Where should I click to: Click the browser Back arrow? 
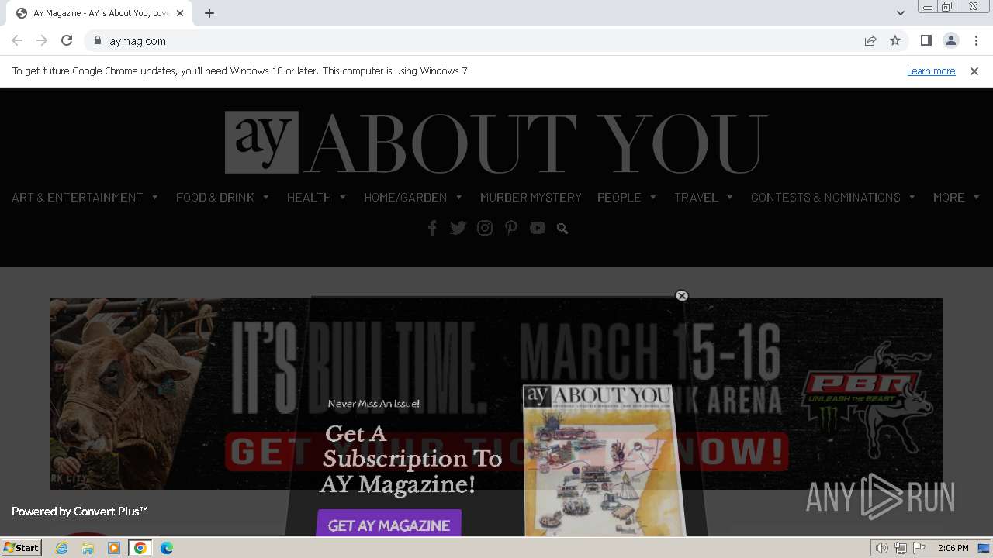(17, 40)
